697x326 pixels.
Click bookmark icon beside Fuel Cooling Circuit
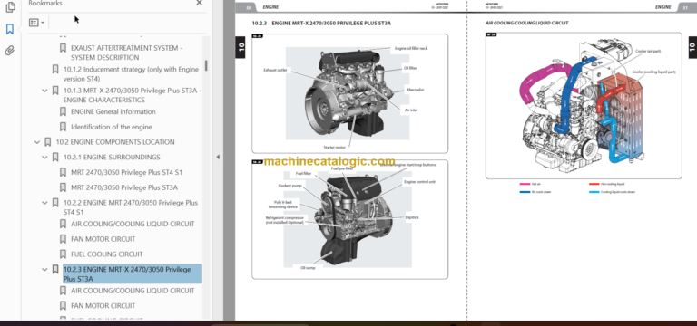[x=63, y=254]
